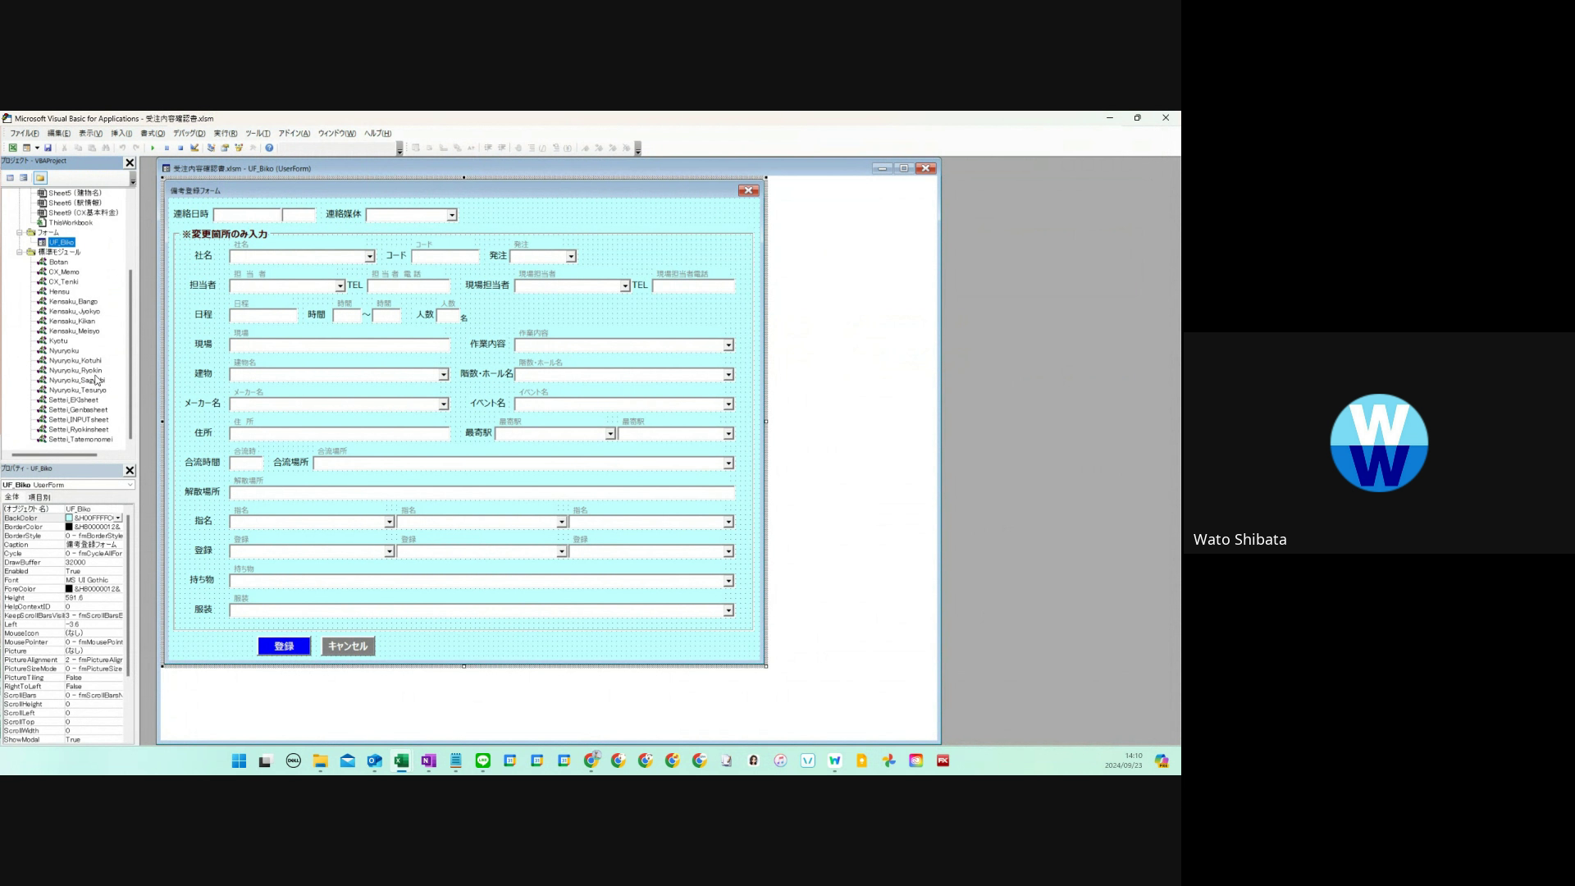Screen dimensions: 1575x886
Task: Select Nyuryoku_Kotuhi module in project tree
Action: [75, 361]
